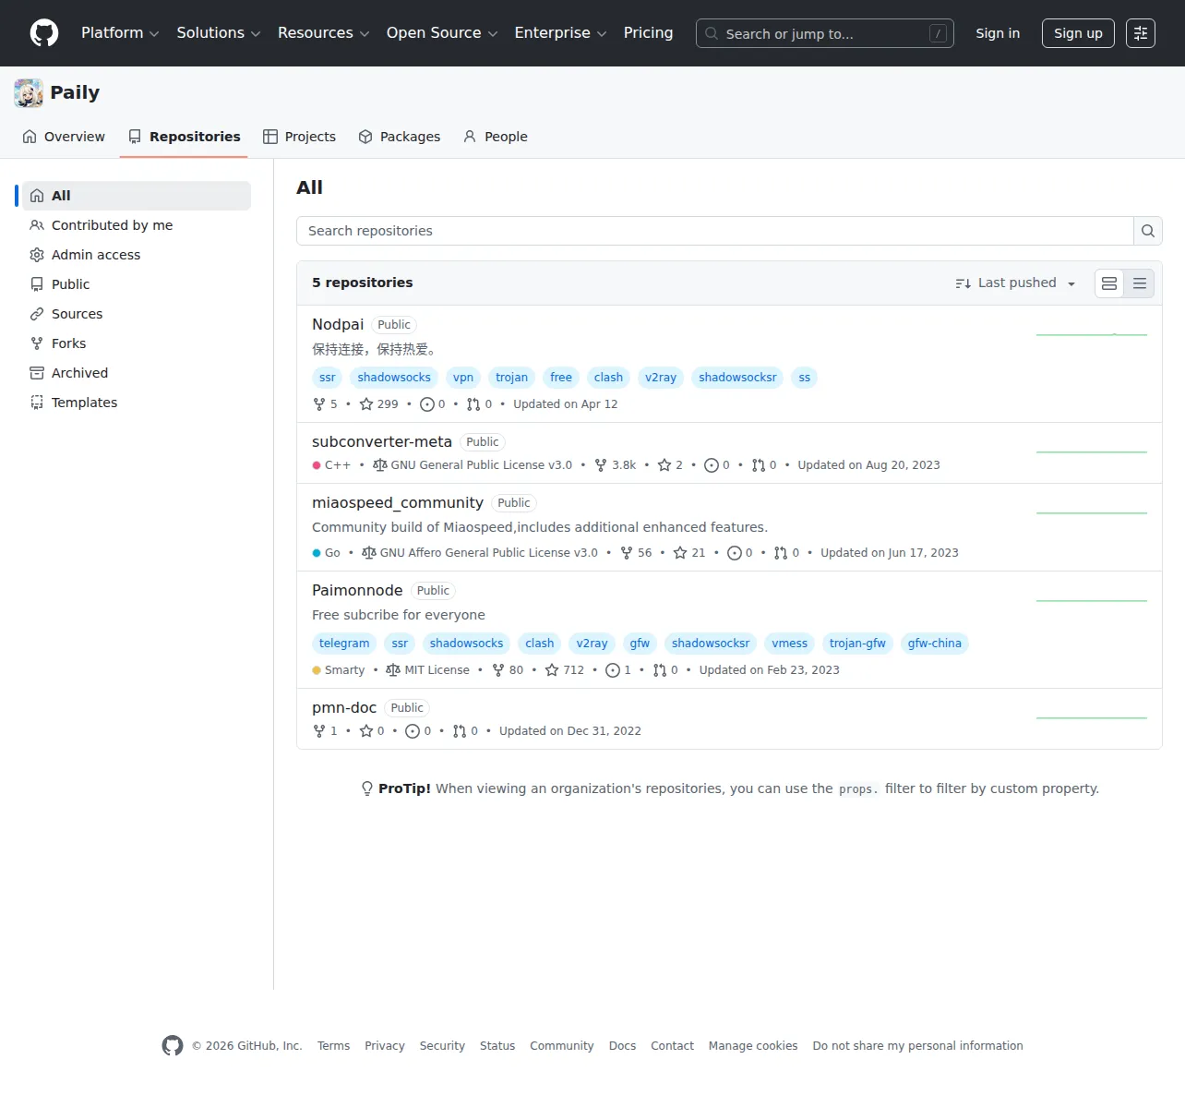The height and width of the screenshot is (1095, 1185).
Task: Click the gfw-china topic tag
Action: (x=934, y=644)
